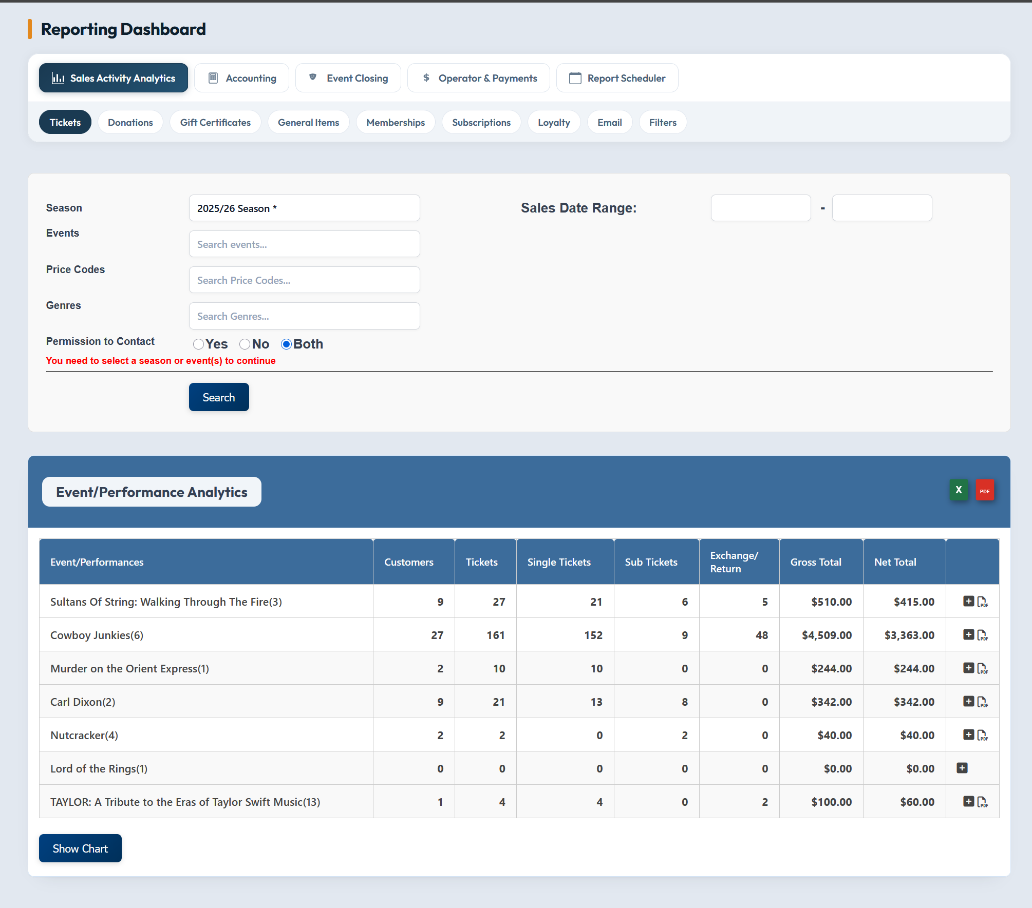Expand Nutcracker row details
Image resolution: width=1032 pixels, height=908 pixels.
(968, 735)
